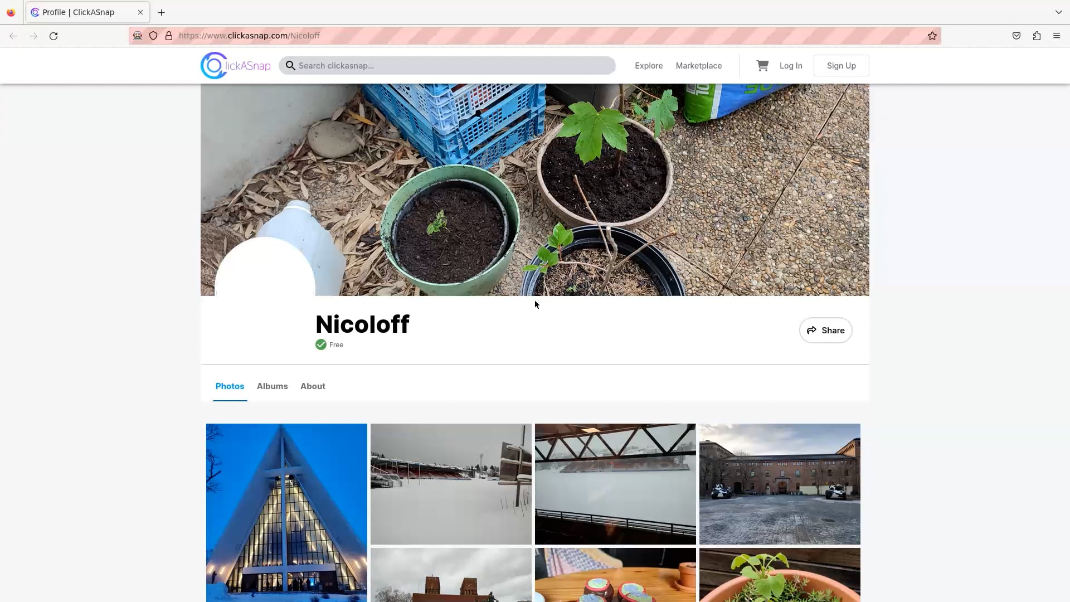Viewport: 1070px width, 602px height.
Task: Select the Profile | ClickASnap browser tab
Action: click(87, 12)
